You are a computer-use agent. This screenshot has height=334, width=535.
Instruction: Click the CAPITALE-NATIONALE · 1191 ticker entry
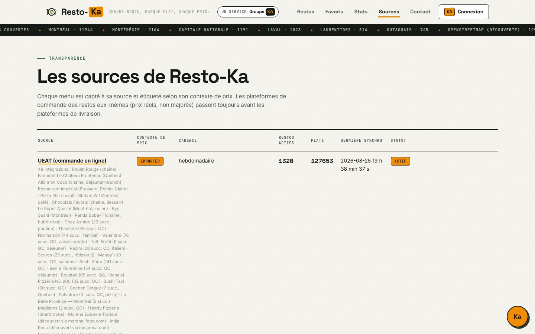[x=213, y=30]
